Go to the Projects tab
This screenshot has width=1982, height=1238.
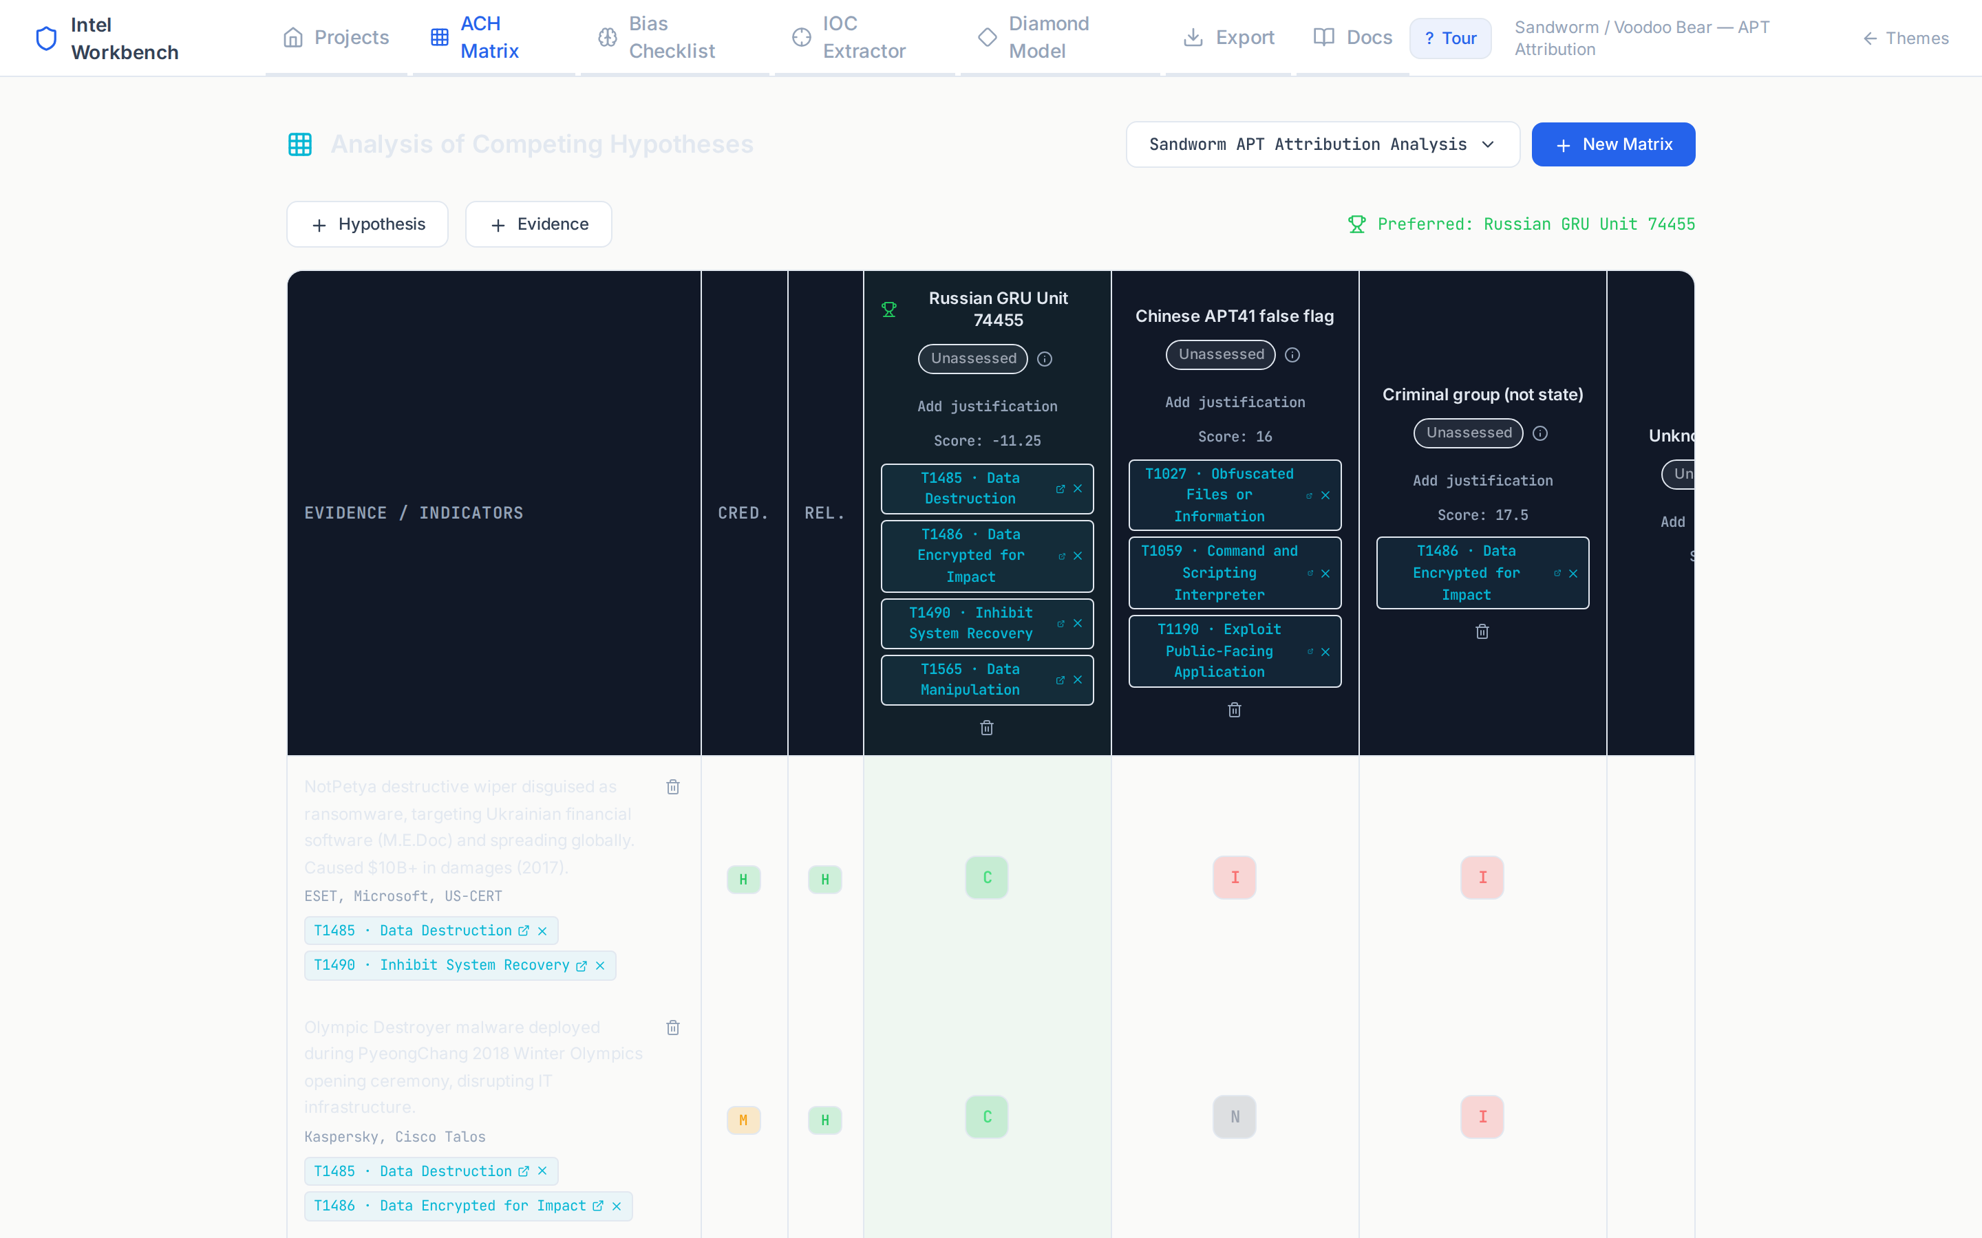click(336, 38)
